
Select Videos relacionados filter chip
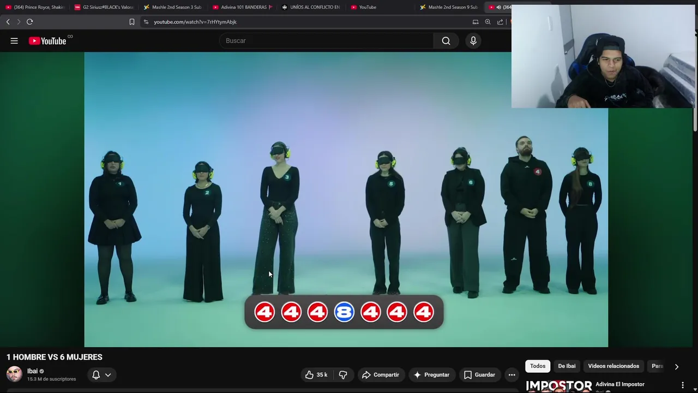point(613,366)
